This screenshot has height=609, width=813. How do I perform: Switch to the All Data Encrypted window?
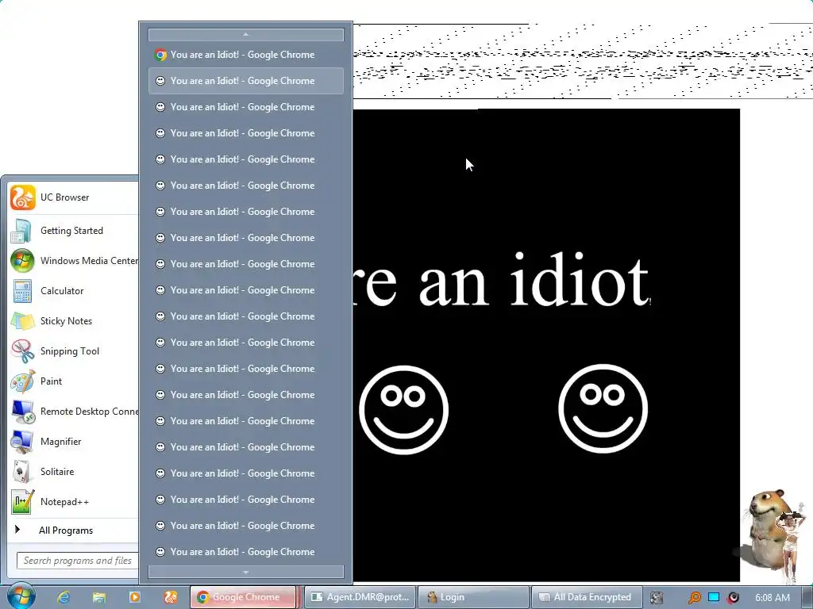tap(587, 597)
